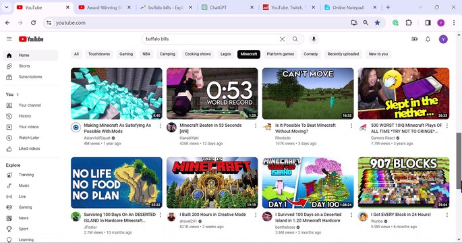Open I Got EVERY Block in 24 Hours title
Viewport: 462px width, 243px height.
[x=401, y=215]
